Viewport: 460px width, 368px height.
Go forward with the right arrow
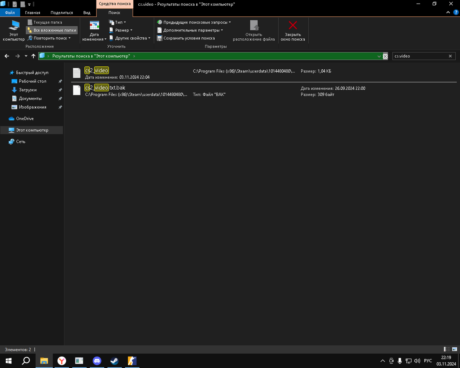click(x=17, y=56)
